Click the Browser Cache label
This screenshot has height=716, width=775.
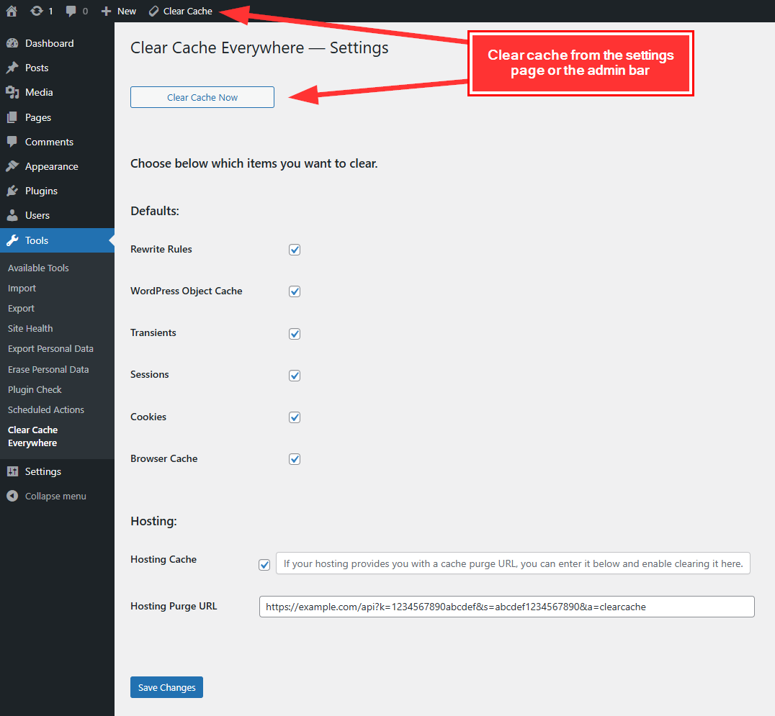164,458
